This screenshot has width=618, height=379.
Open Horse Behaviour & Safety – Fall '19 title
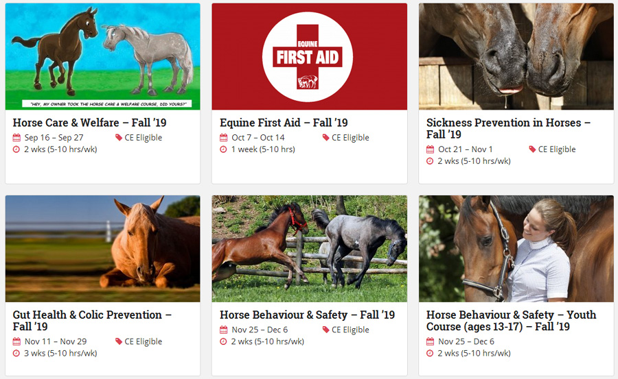(x=308, y=315)
